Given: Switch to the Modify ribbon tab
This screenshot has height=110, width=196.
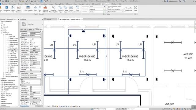Looking at the screenshot, I should coord(114,4).
